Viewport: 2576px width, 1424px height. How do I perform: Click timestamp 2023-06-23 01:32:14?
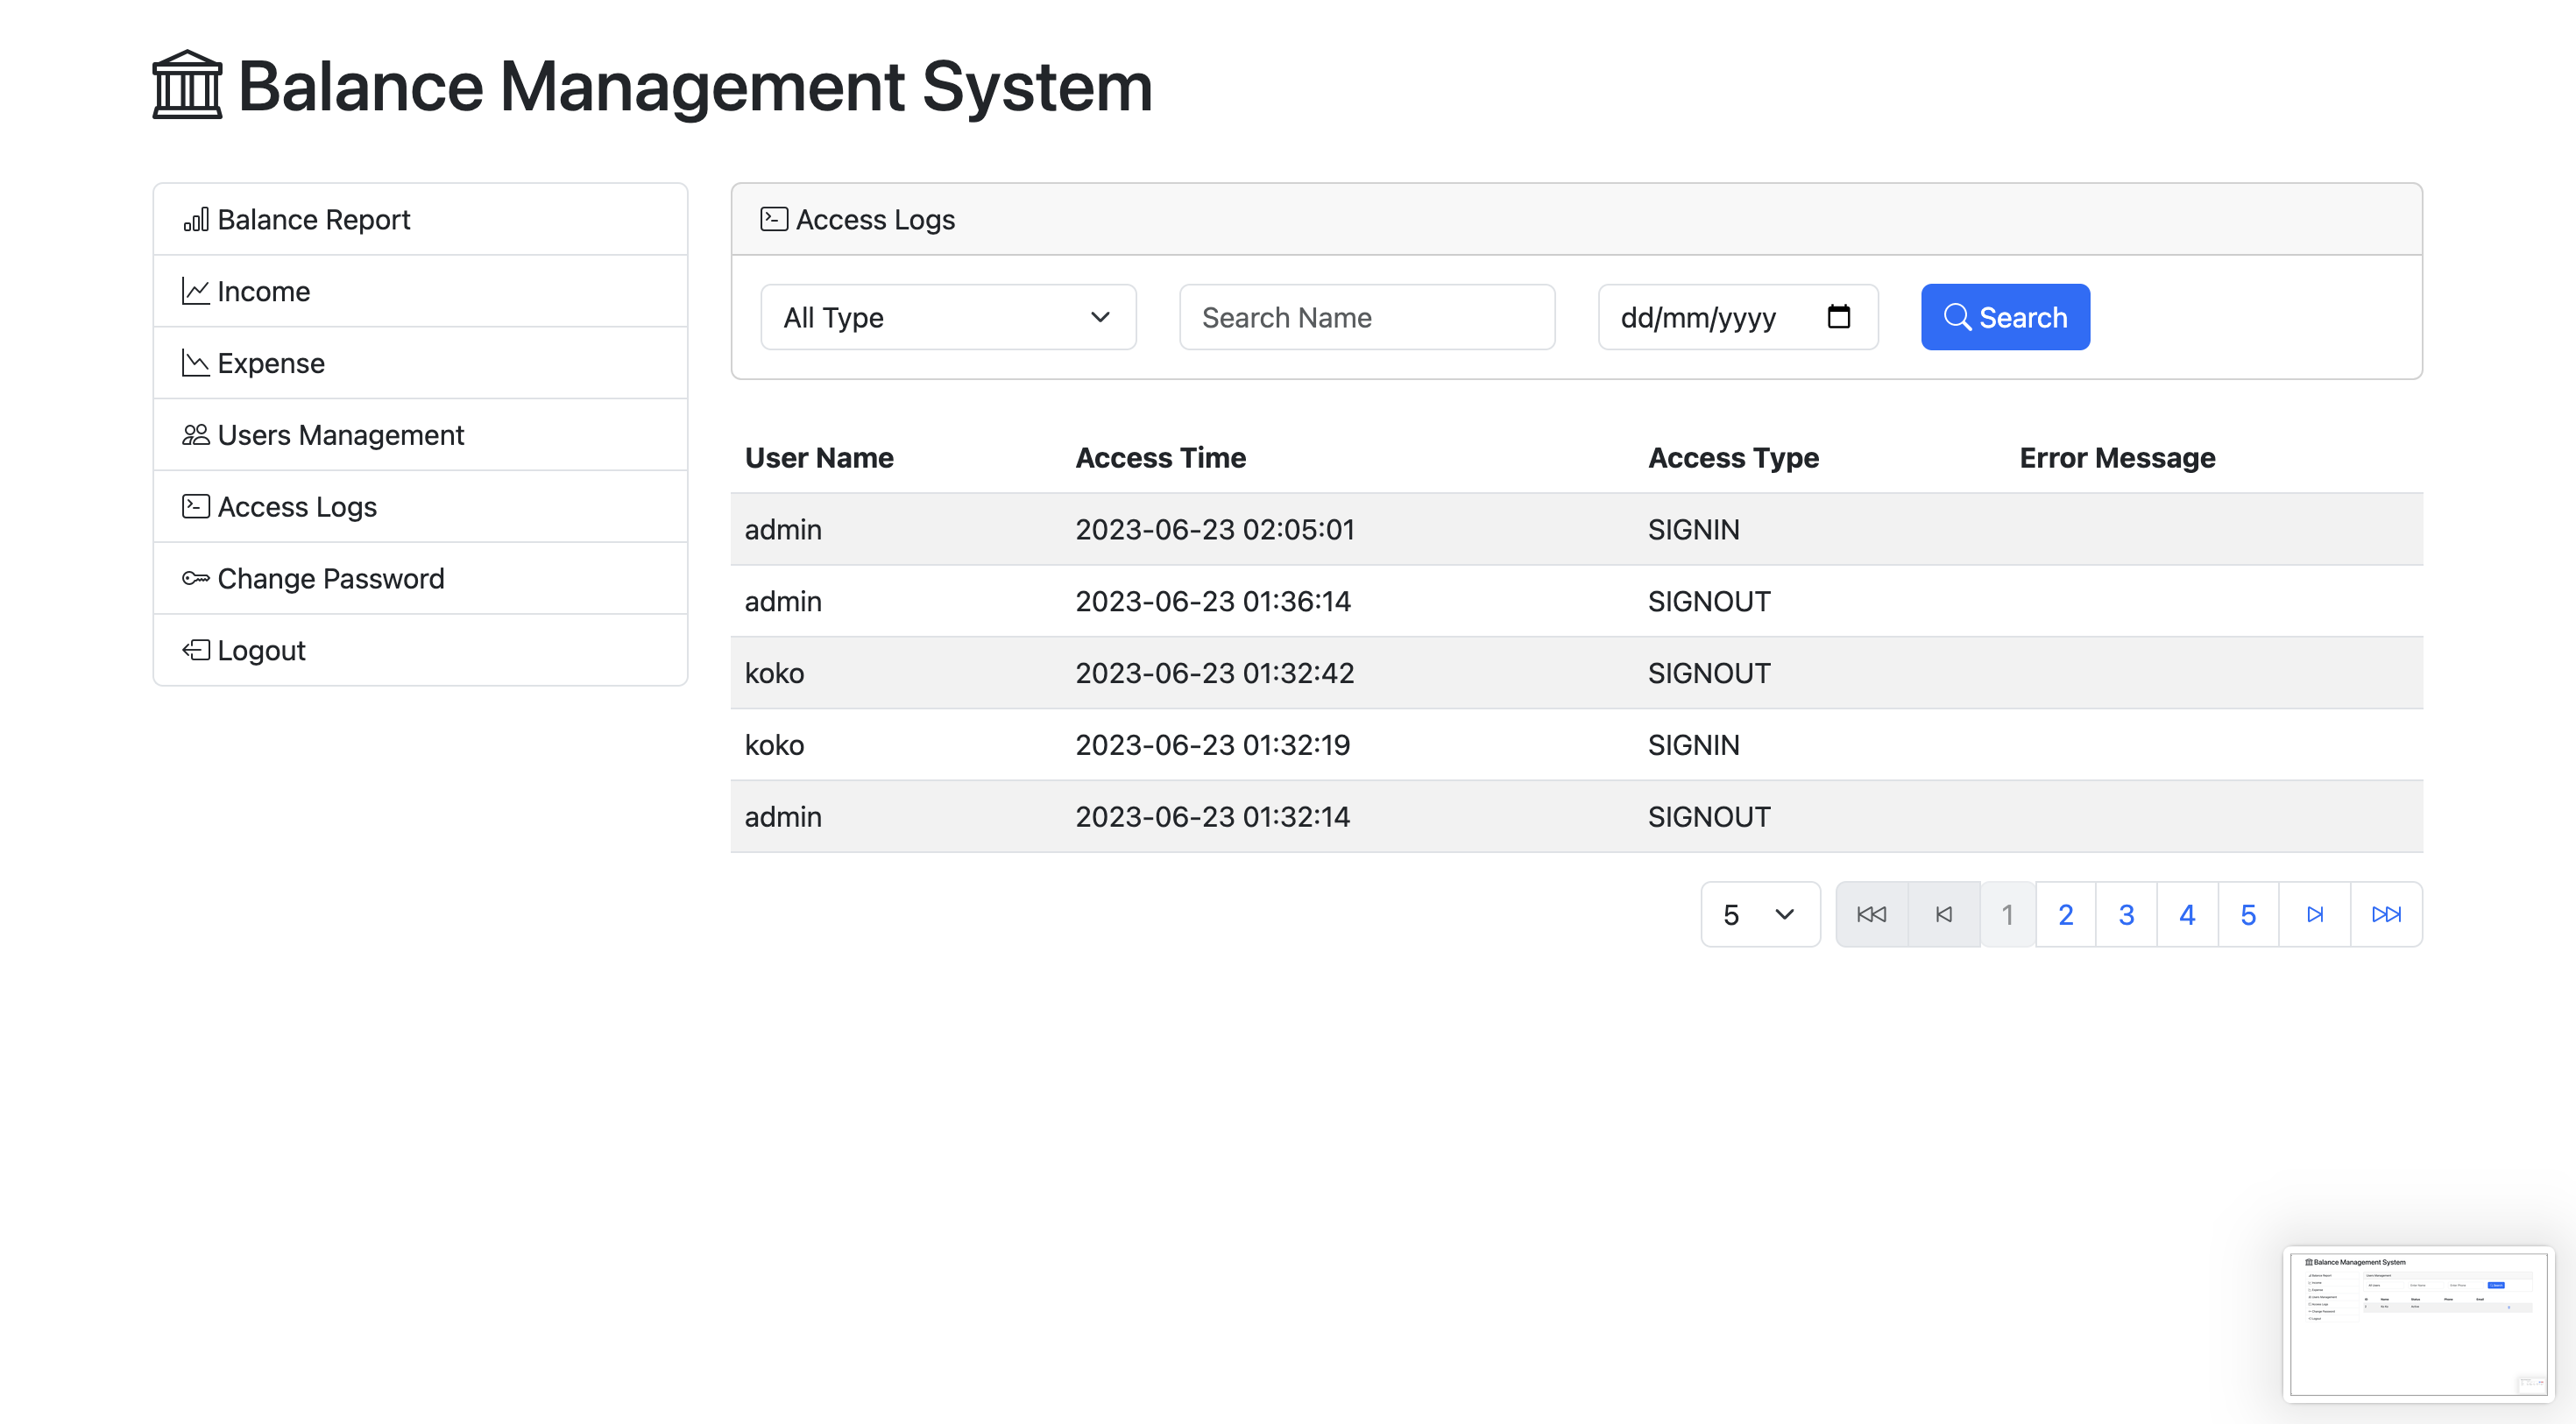tap(1213, 817)
